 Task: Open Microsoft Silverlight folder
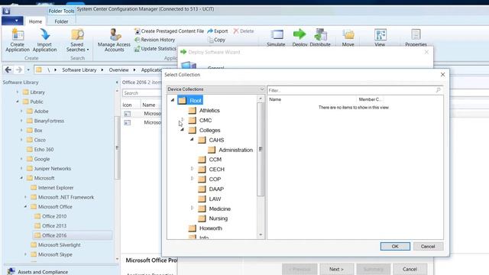[56, 245]
